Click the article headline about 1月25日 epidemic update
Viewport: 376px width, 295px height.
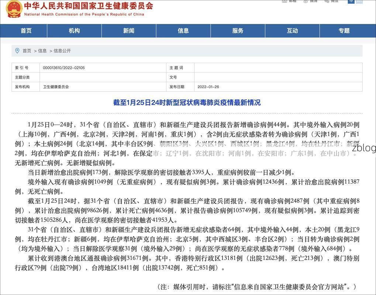coord(187,103)
